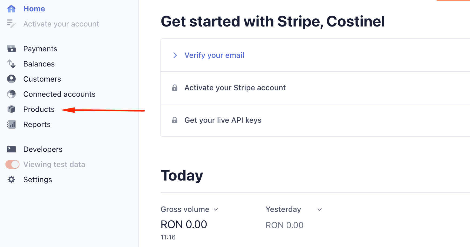Screen dimensions: 470x247
Task: Select Reports in the sidebar
Action: (37, 124)
